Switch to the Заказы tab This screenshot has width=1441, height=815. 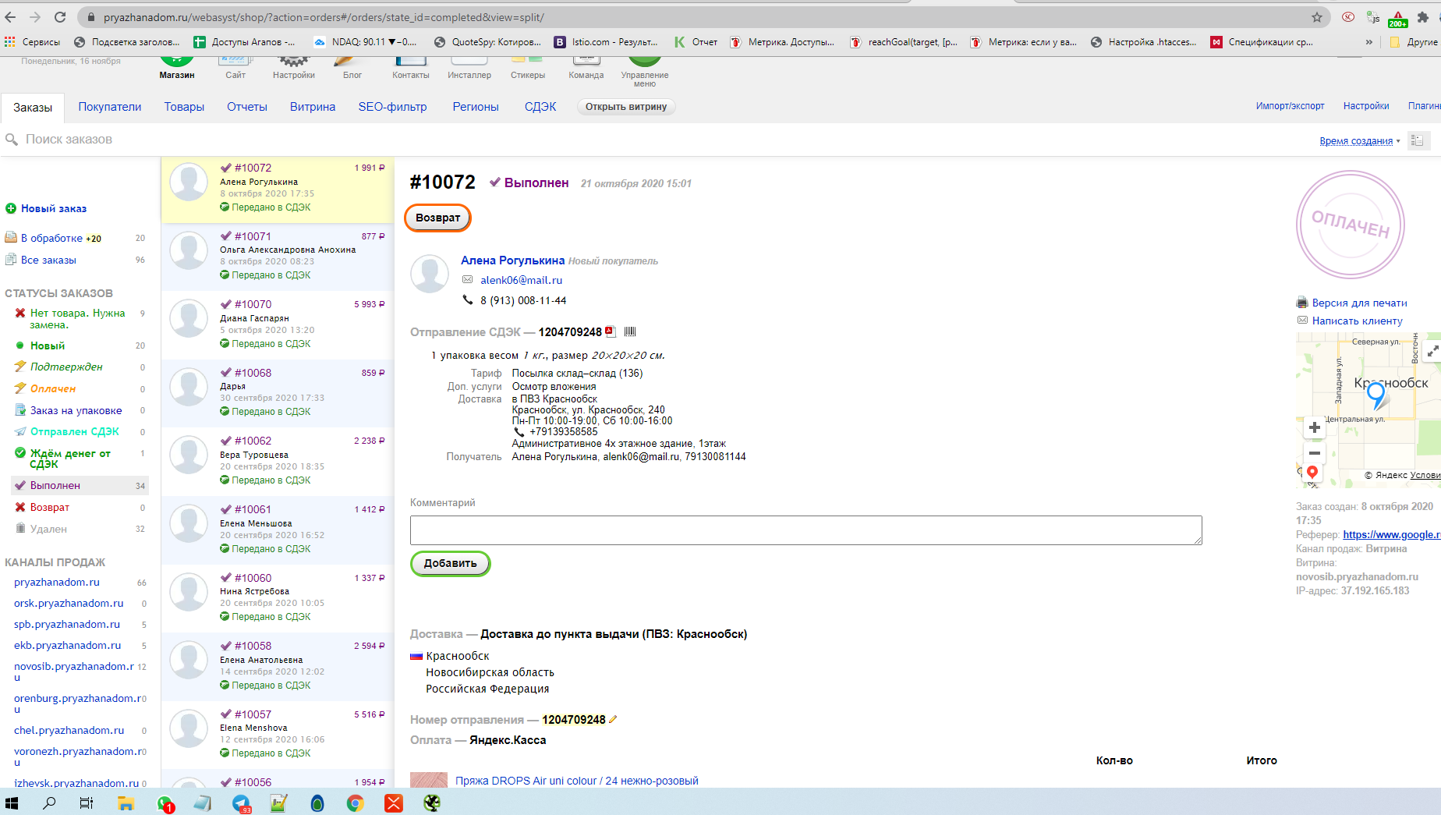(x=33, y=108)
